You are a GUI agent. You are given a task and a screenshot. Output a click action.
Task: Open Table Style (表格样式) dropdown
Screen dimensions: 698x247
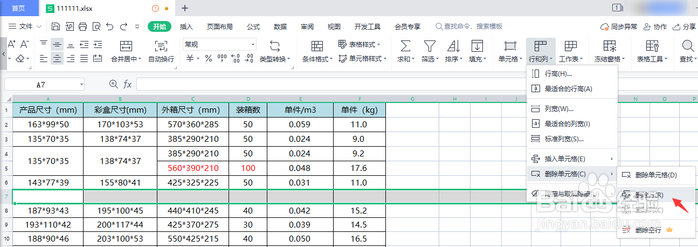pos(360,44)
